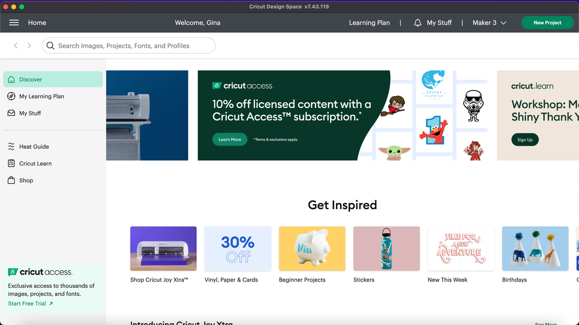Open Learning Plan in top bar
The height and width of the screenshot is (325, 579).
(x=369, y=23)
